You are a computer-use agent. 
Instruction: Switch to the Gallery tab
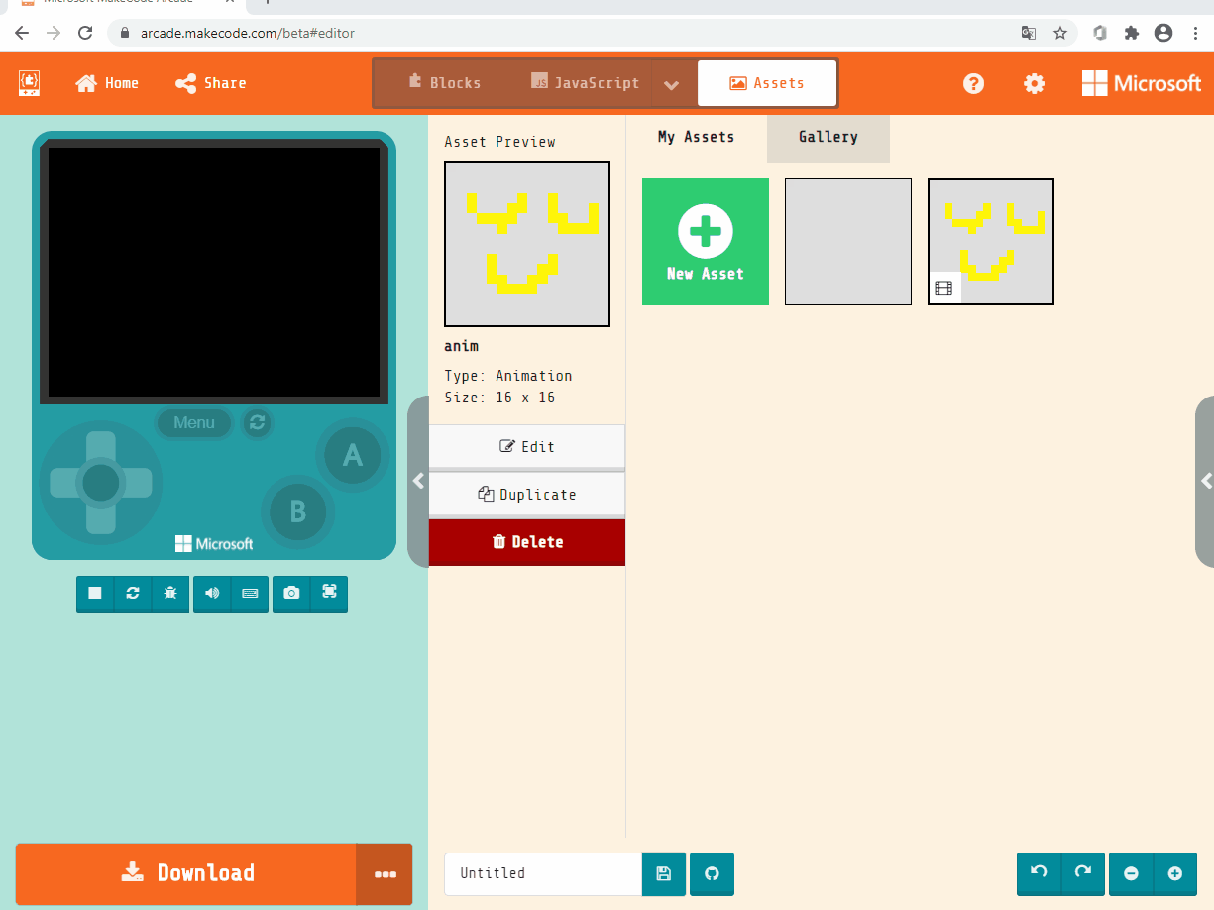pos(828,137)
